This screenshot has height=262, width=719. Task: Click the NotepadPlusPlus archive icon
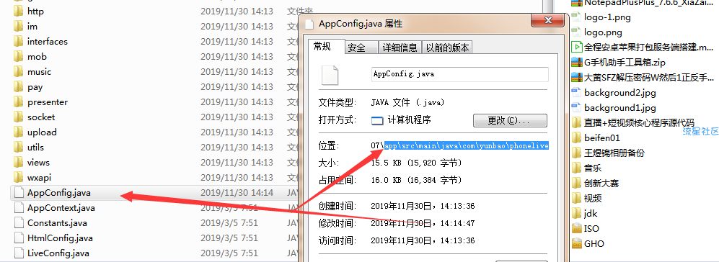click(x=576, y=3)
